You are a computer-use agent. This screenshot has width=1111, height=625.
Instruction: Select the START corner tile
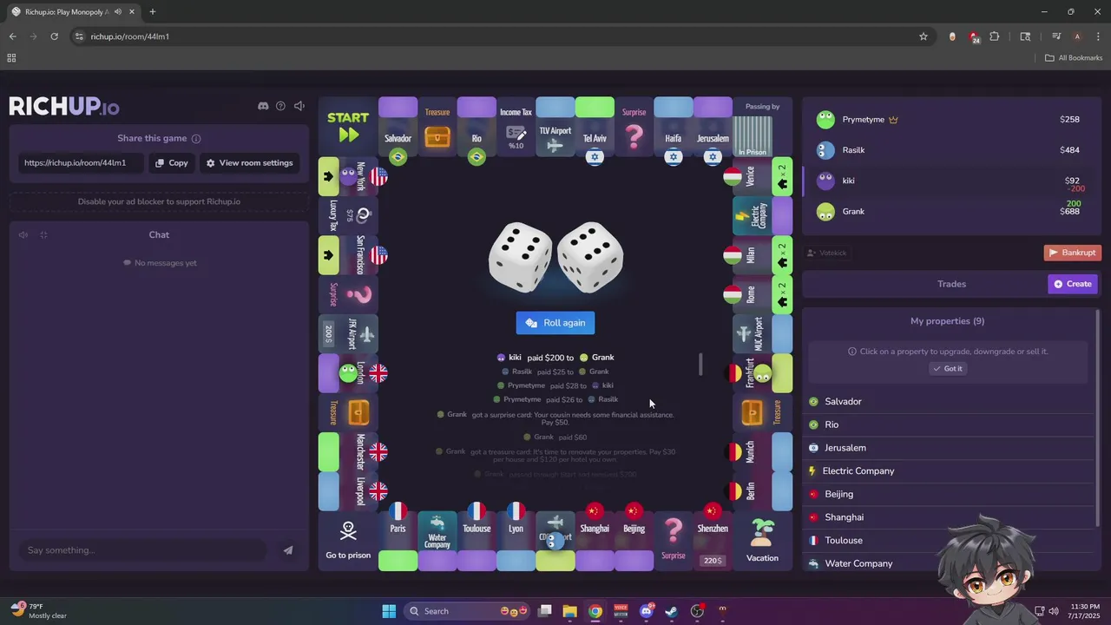348,127
